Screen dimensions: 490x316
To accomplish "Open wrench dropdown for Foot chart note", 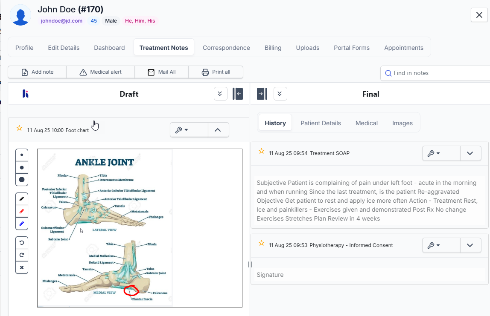I will tap(189, 130).
